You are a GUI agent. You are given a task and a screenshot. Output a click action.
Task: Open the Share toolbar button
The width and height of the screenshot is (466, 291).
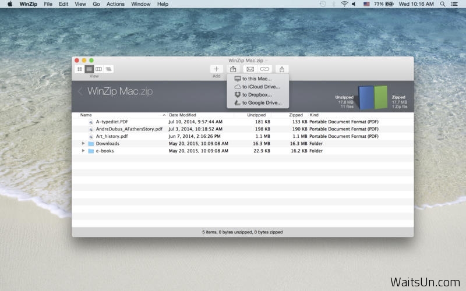[x=282, y=69]
